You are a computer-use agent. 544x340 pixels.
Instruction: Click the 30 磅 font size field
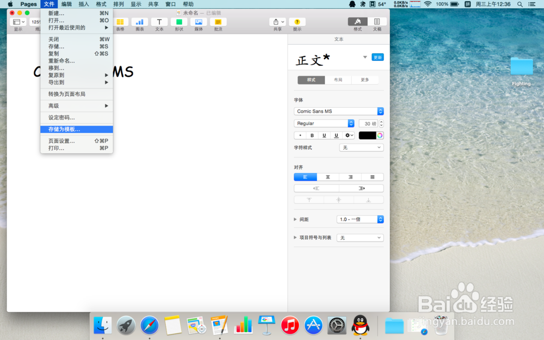(368, 123)
